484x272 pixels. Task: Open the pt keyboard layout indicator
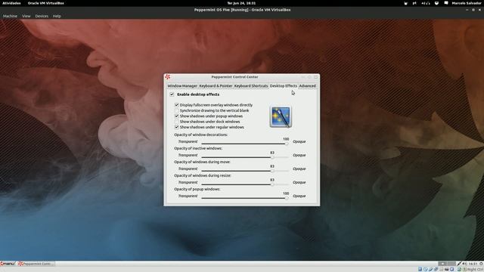tap(414, 3)
